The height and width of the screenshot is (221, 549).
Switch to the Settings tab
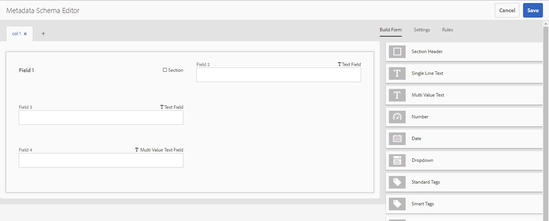coord(422,30)
